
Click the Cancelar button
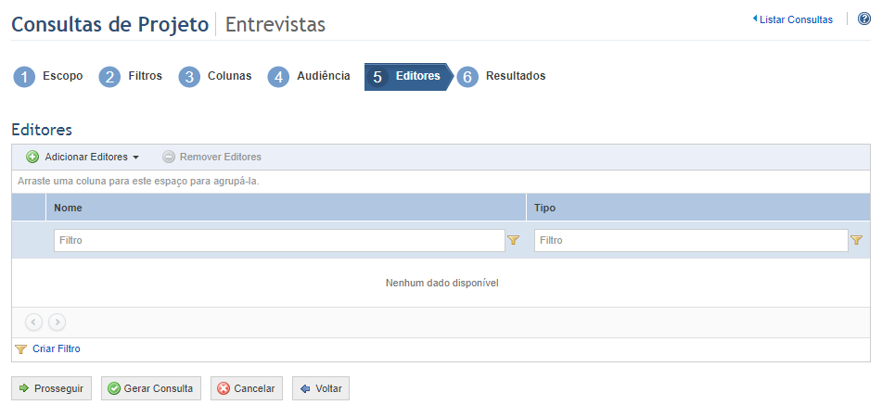coord(247,388)
